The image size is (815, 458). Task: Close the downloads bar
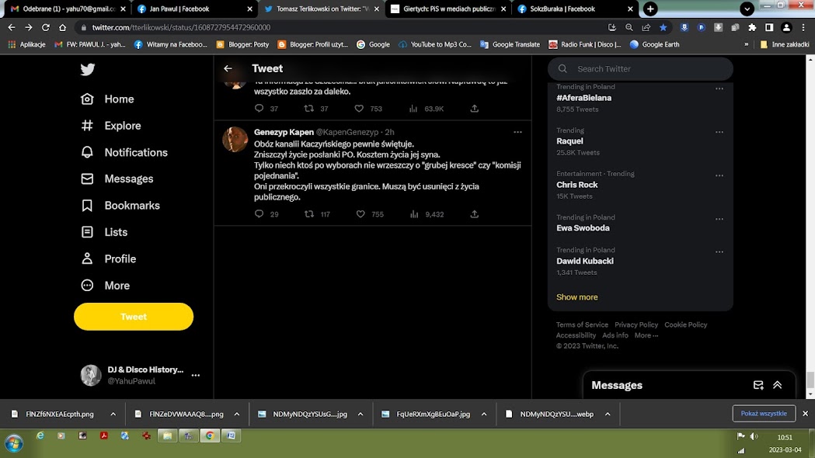coord(805,413)
